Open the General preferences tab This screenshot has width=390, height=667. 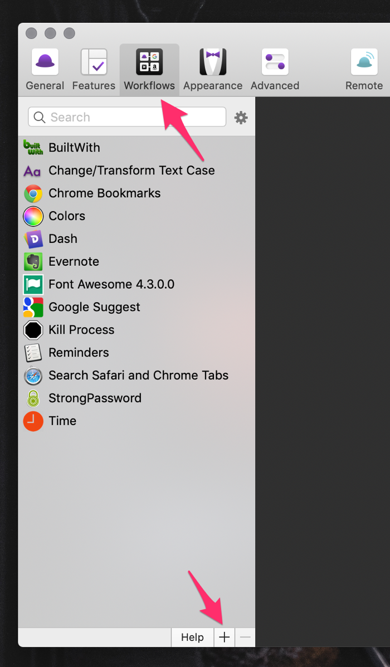[45, 69]
